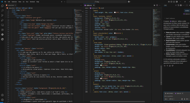Open the Extensions view
This screenshot has height=103, width=190.
pos(2,30)
